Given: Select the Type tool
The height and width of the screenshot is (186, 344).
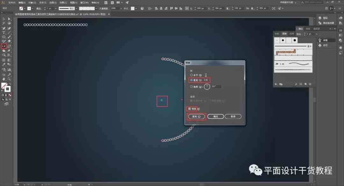Looking at the screenshot, I should [4, 33].
